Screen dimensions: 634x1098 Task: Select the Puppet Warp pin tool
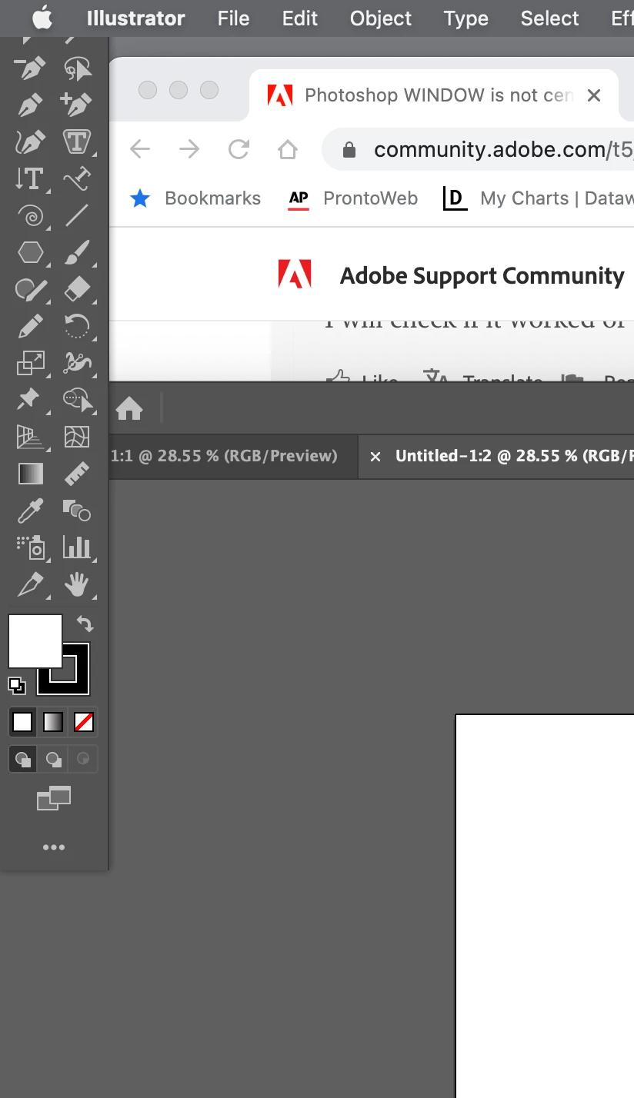[28, 399]
